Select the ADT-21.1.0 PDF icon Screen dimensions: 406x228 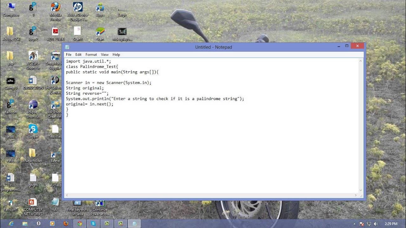(x=56, y=34)
